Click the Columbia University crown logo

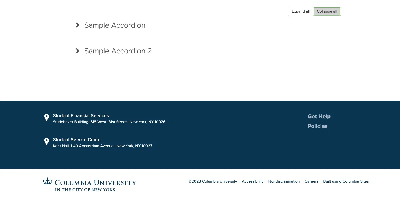click(x=48, y=182)
